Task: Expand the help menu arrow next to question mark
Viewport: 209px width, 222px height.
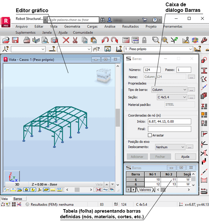Action: [160, 20]
